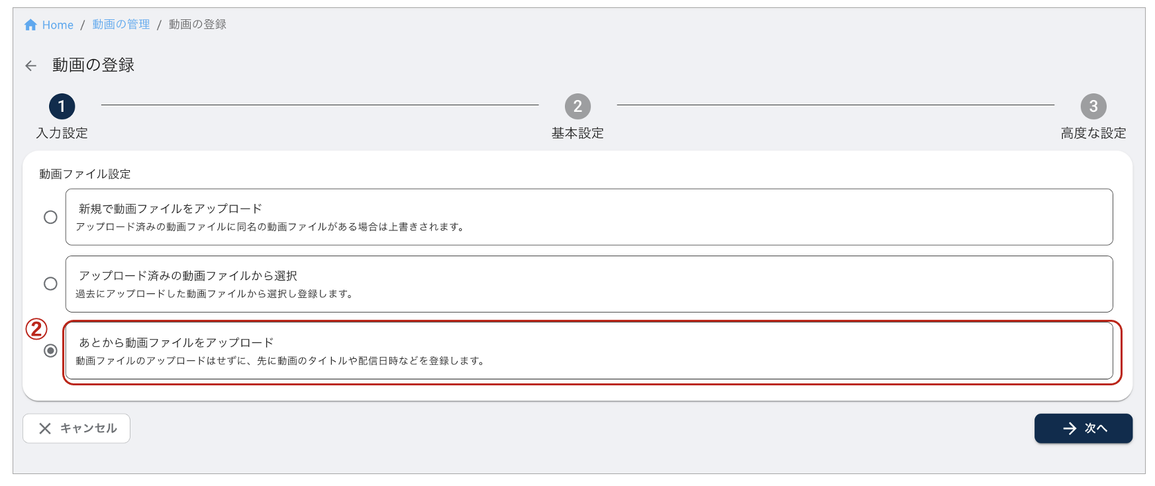Viewport: 1155px width, 486px height.
Task: Click the Home house icon in breadcrumb
Action: pos(30,25)
